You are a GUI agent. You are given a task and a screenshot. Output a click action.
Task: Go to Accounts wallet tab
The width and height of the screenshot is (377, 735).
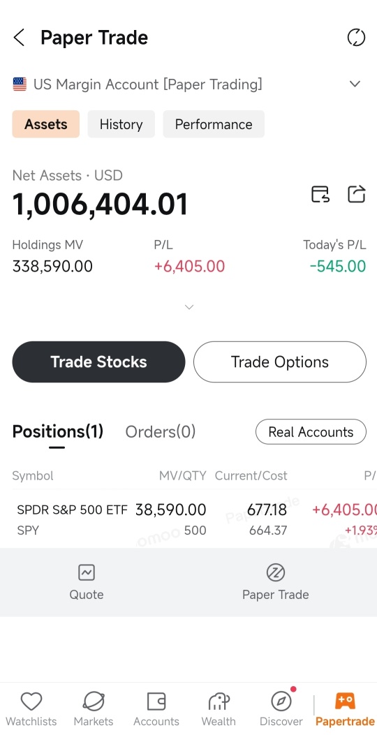(156, 708)
